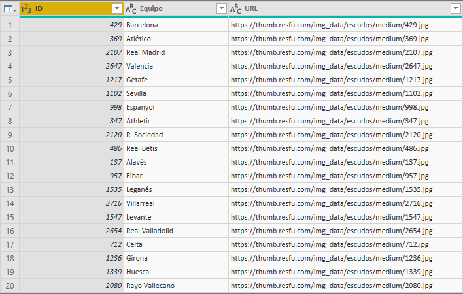
Task: Open the URL column filter dropdown
Action: 456,9
